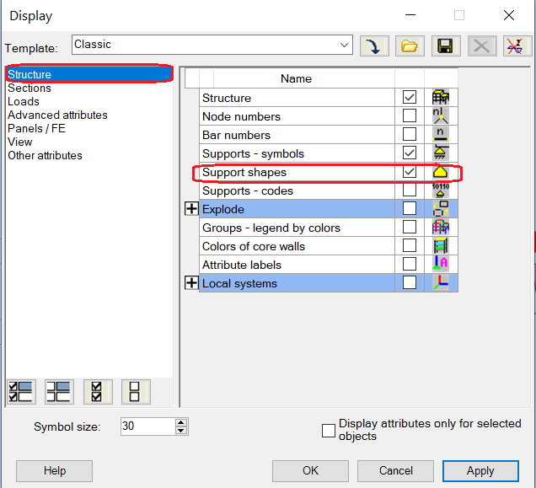The width and height of the screenshot is (536, 488).
Task: Select the View category
Action: tap(20, 142)
